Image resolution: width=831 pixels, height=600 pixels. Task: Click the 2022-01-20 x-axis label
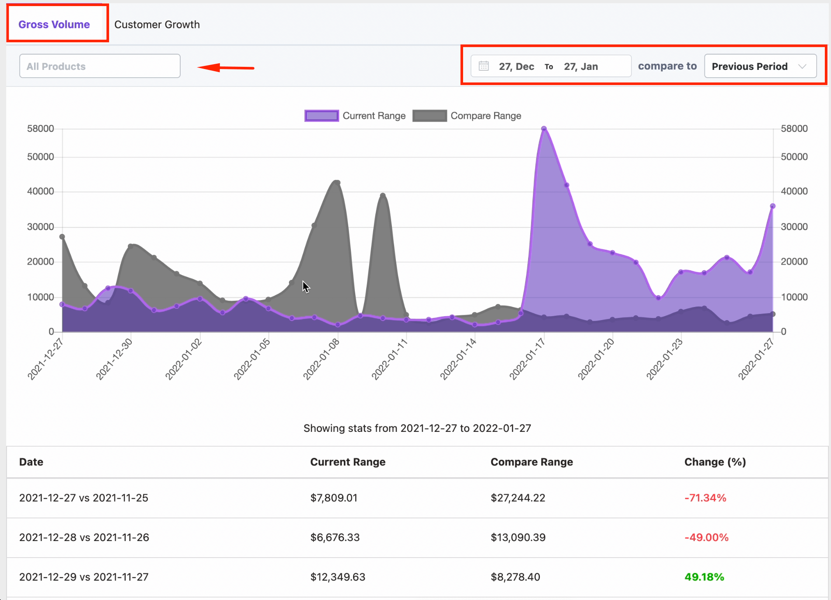[x=597, y=359]
